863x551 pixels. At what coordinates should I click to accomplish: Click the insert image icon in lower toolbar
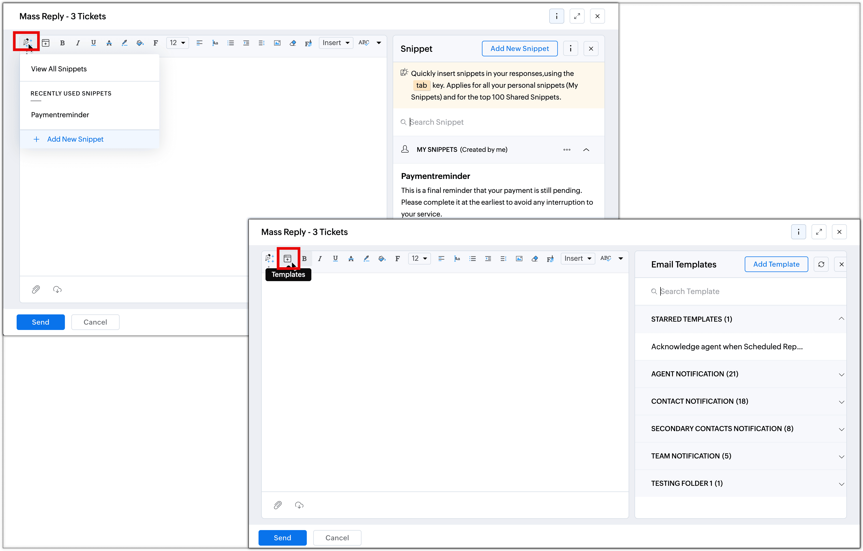(519, 259)
